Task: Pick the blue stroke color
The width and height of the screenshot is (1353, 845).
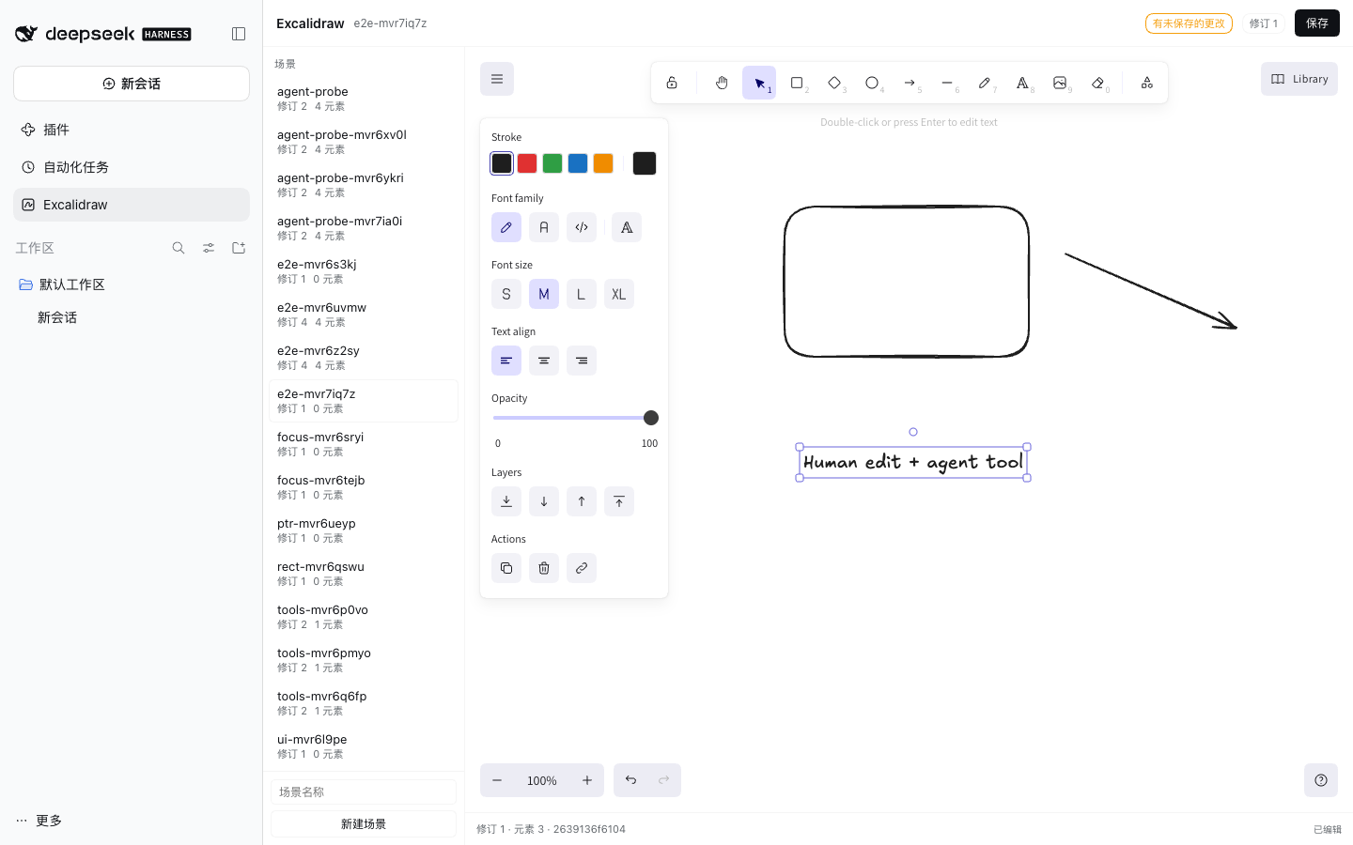Action: click(x=578, y=163)
